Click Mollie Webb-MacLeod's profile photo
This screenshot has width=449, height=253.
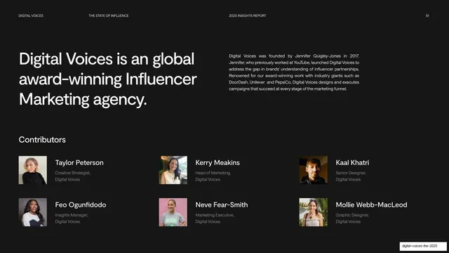tap(314, 212)
